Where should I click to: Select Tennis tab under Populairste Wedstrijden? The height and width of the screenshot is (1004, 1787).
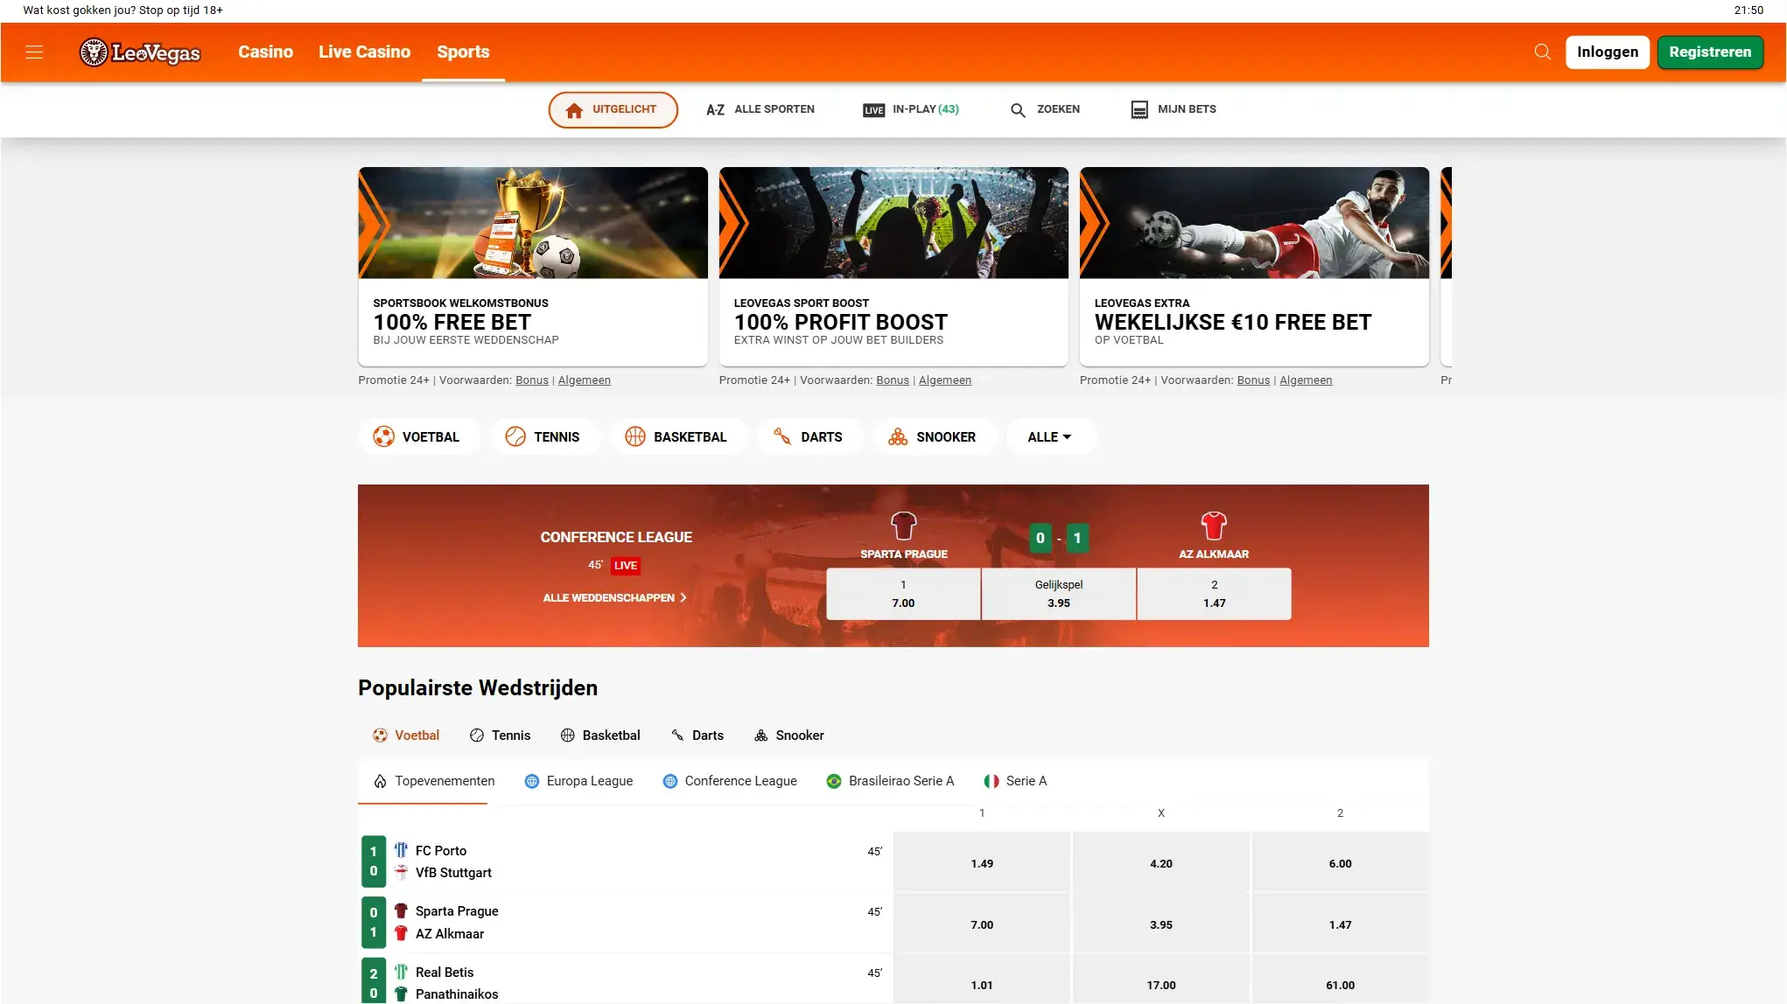[500, 736]
